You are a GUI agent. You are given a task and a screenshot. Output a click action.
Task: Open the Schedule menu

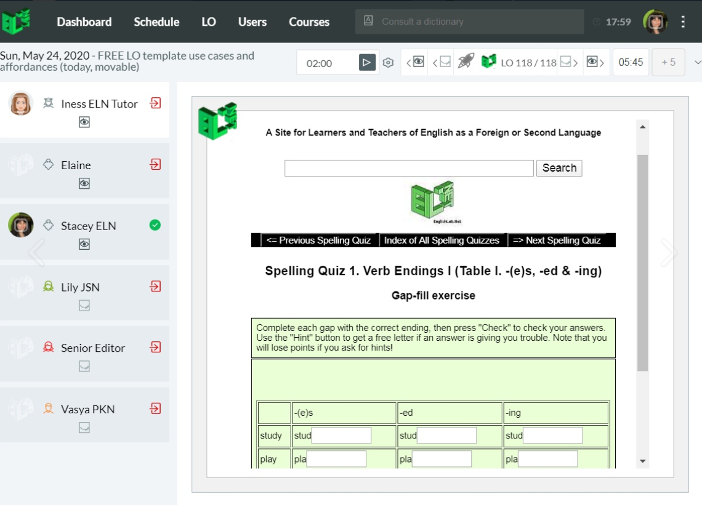coord(156,22)
